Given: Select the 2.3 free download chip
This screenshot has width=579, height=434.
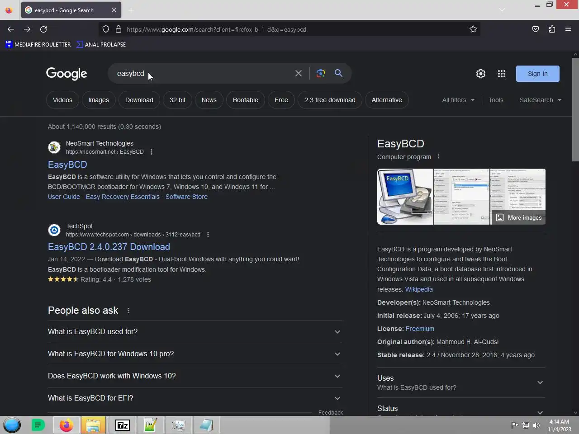Looking at the screenshot, I should (x=330, y=100).
